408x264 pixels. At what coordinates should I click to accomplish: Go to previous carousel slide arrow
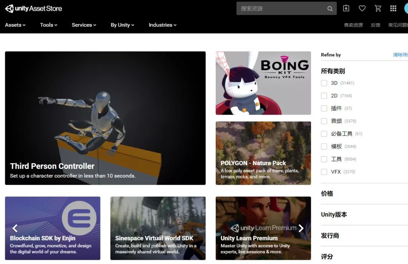15,228
